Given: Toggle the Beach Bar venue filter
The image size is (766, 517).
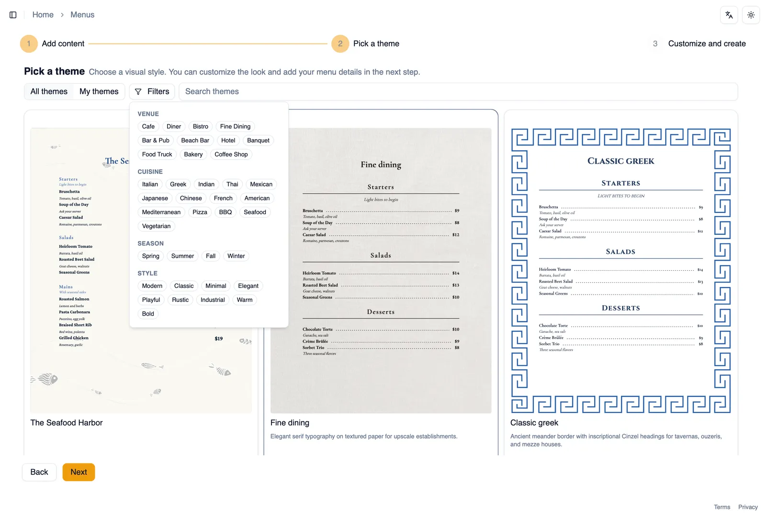Looking at the screenshot, I should point(195,141).
